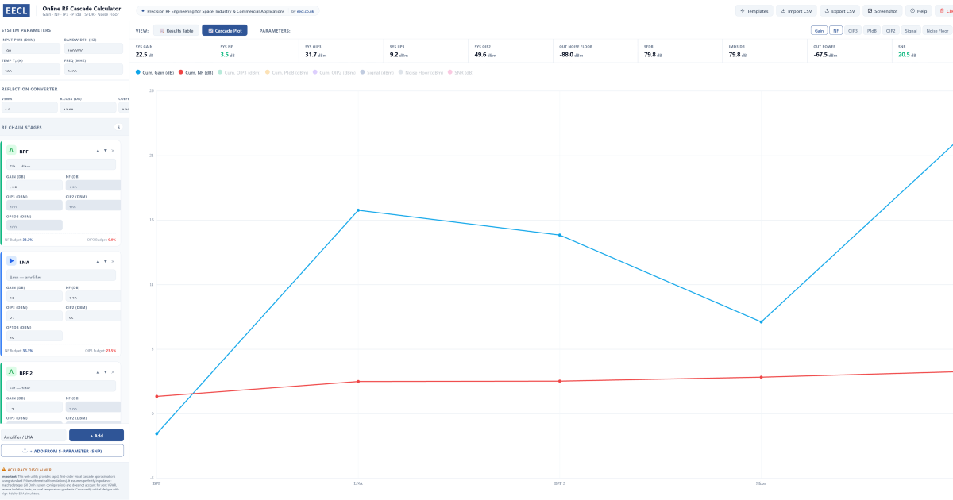Remove the LNA stage

point(113,260)
